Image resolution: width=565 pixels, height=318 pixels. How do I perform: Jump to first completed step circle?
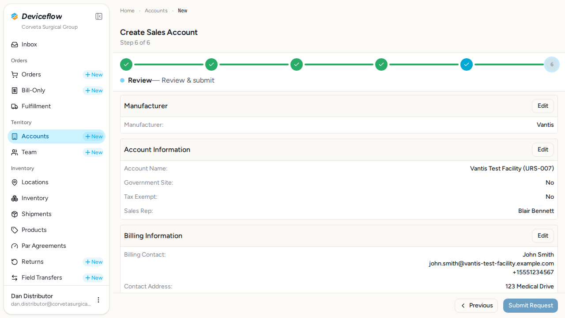(x=126, y=64)
